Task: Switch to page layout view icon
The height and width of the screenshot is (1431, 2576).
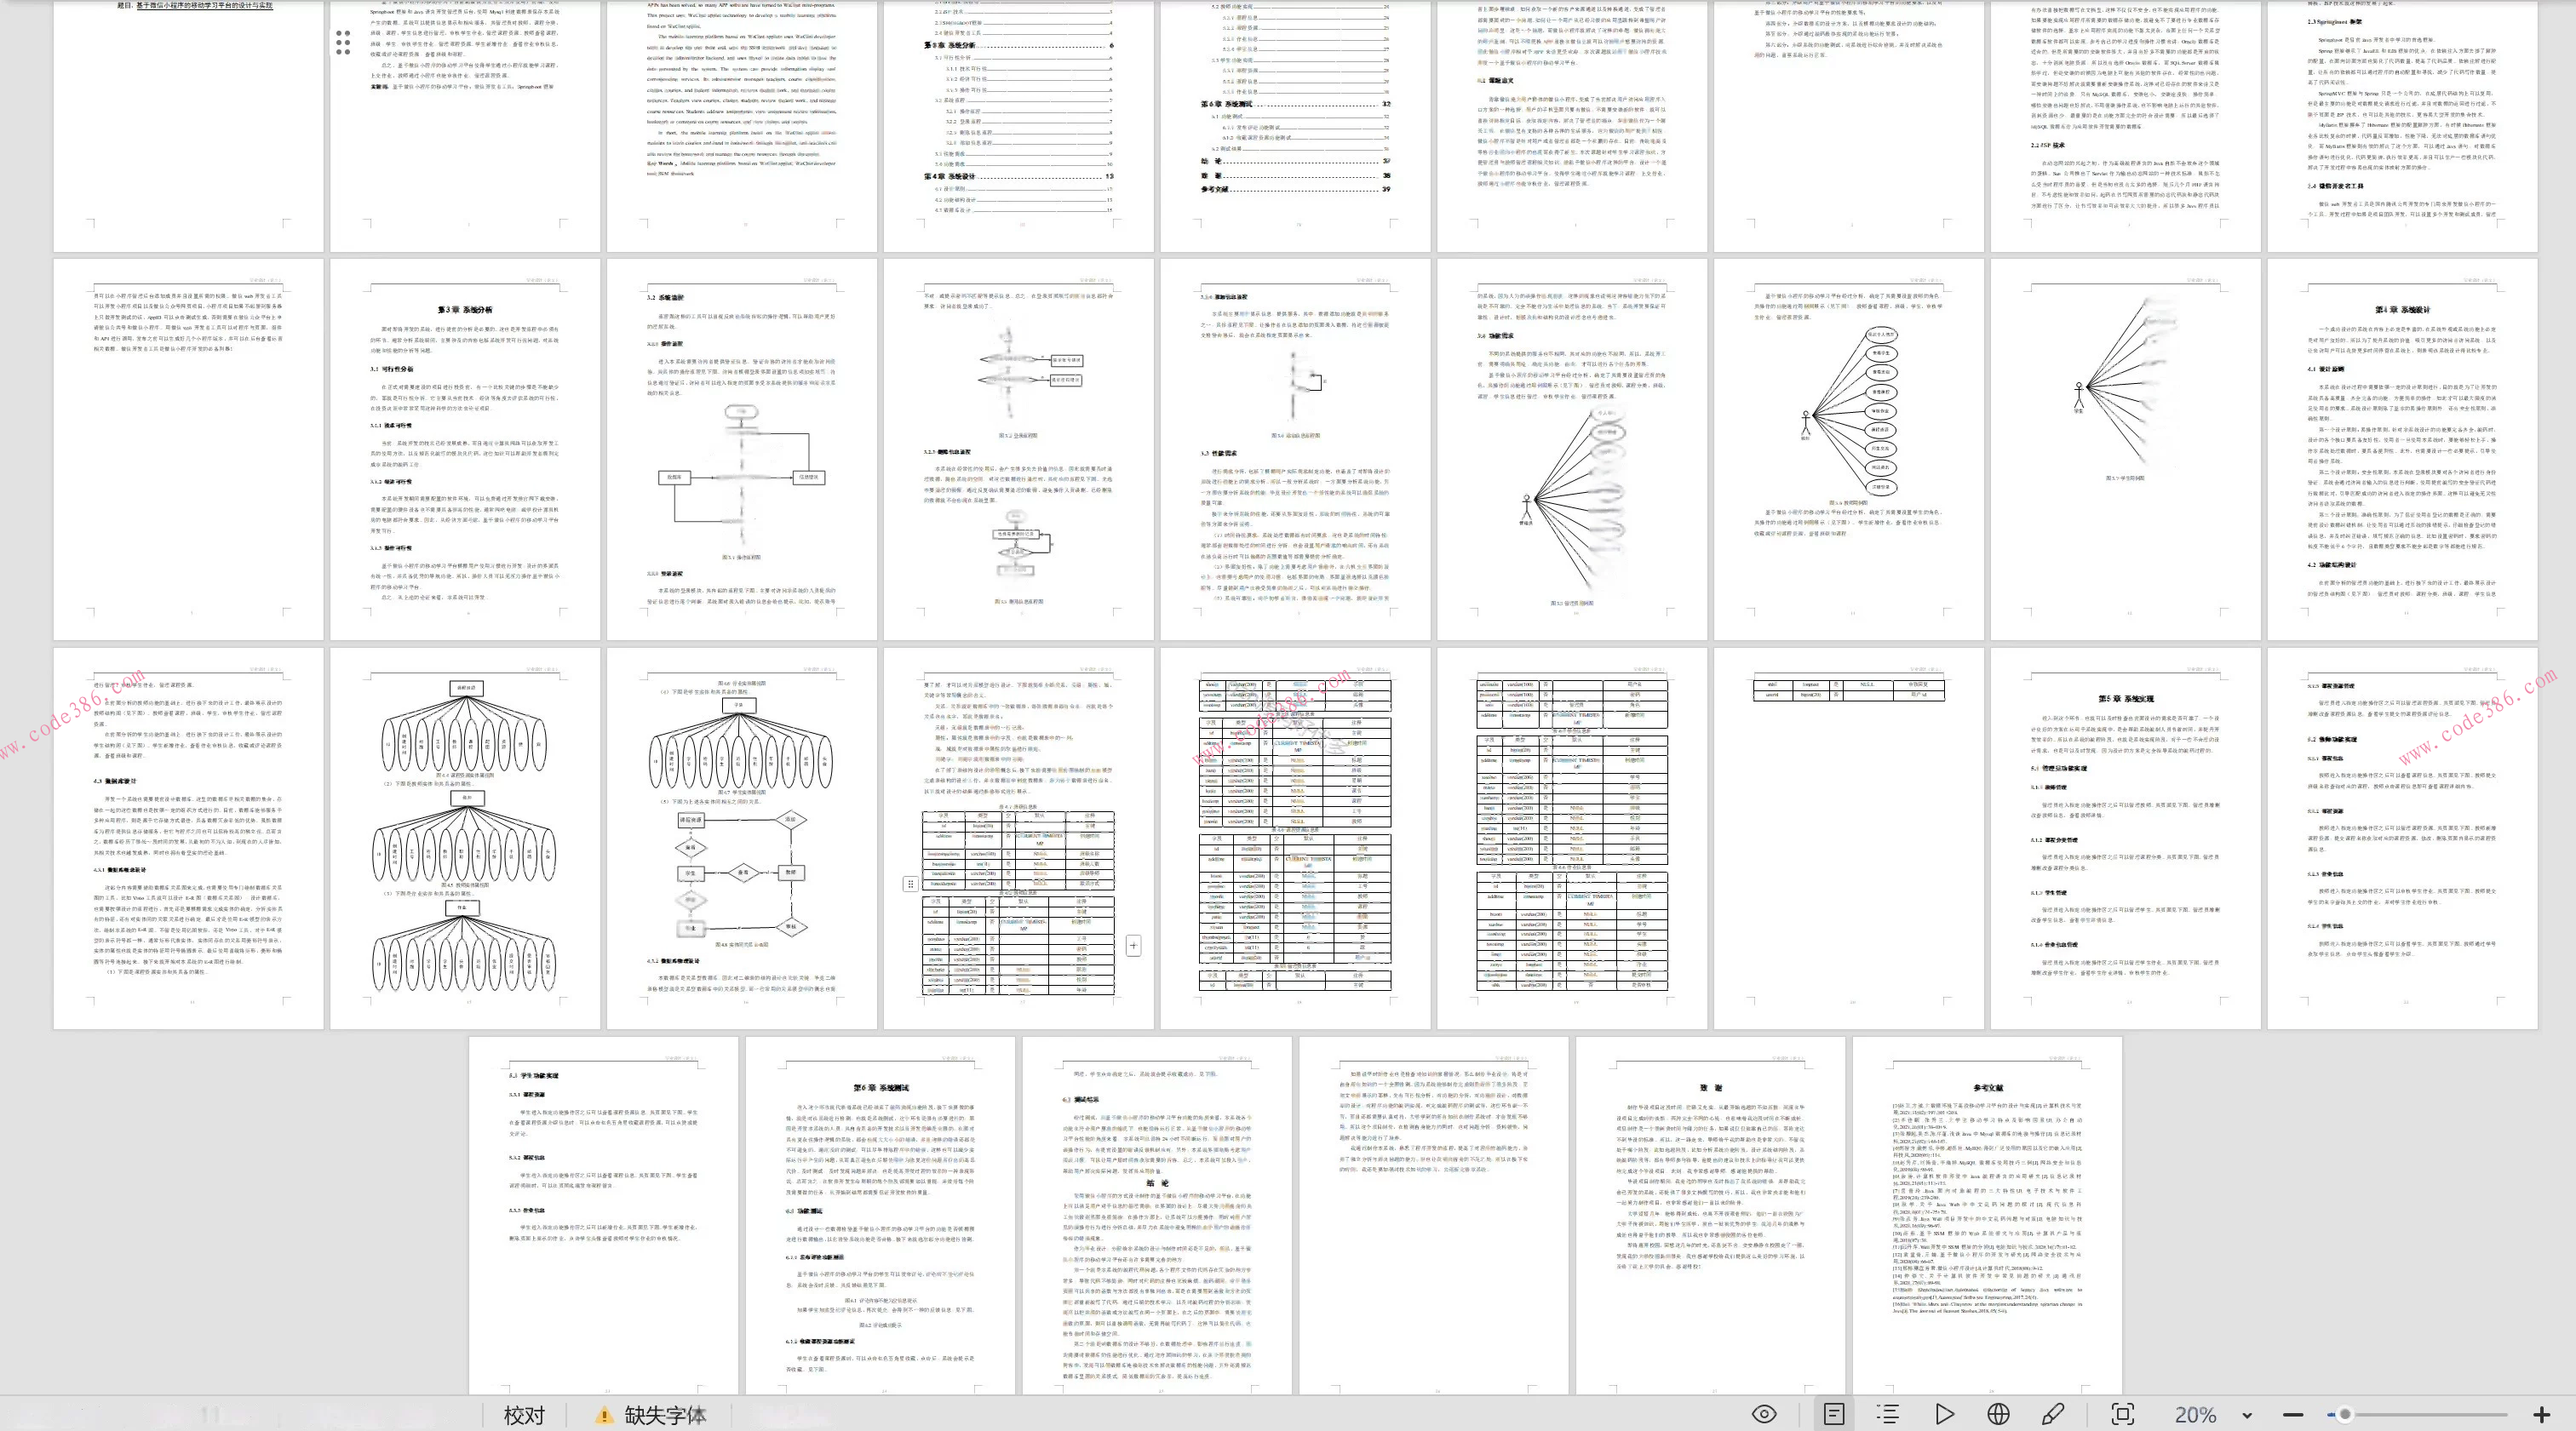Action: pos(1834,1414)
